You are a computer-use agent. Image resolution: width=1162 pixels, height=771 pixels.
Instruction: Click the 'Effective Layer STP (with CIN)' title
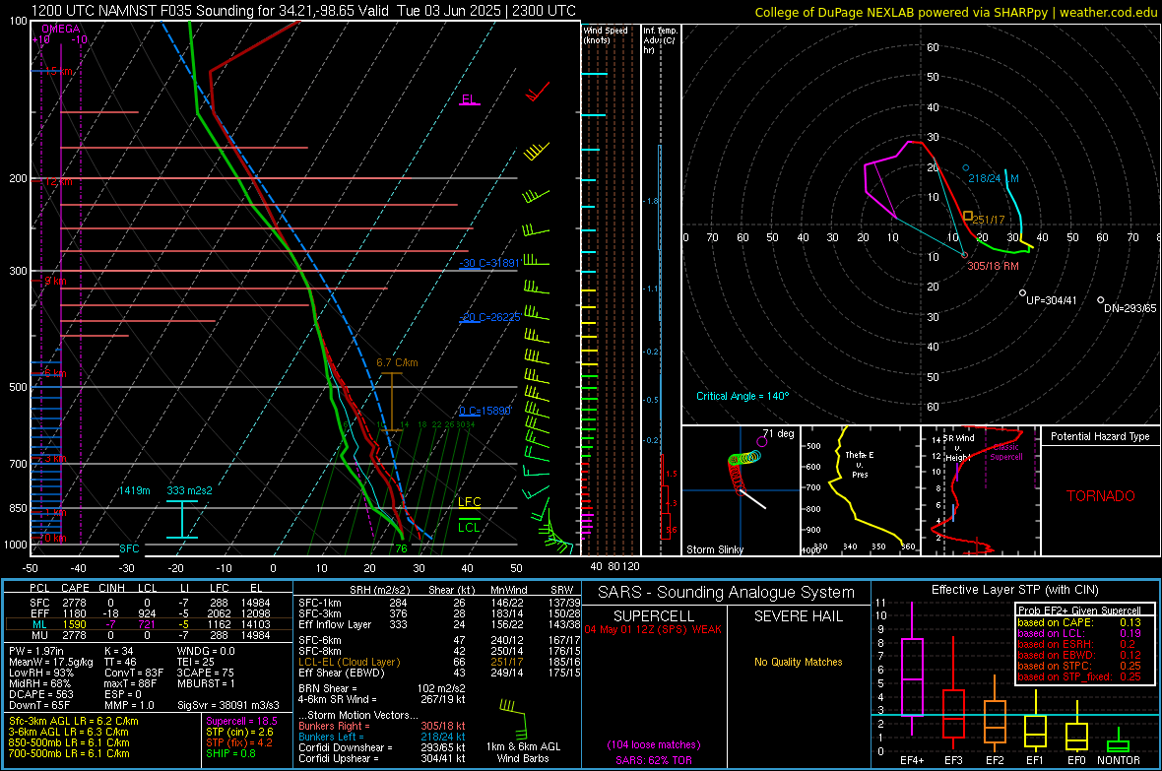[1015, 590]
